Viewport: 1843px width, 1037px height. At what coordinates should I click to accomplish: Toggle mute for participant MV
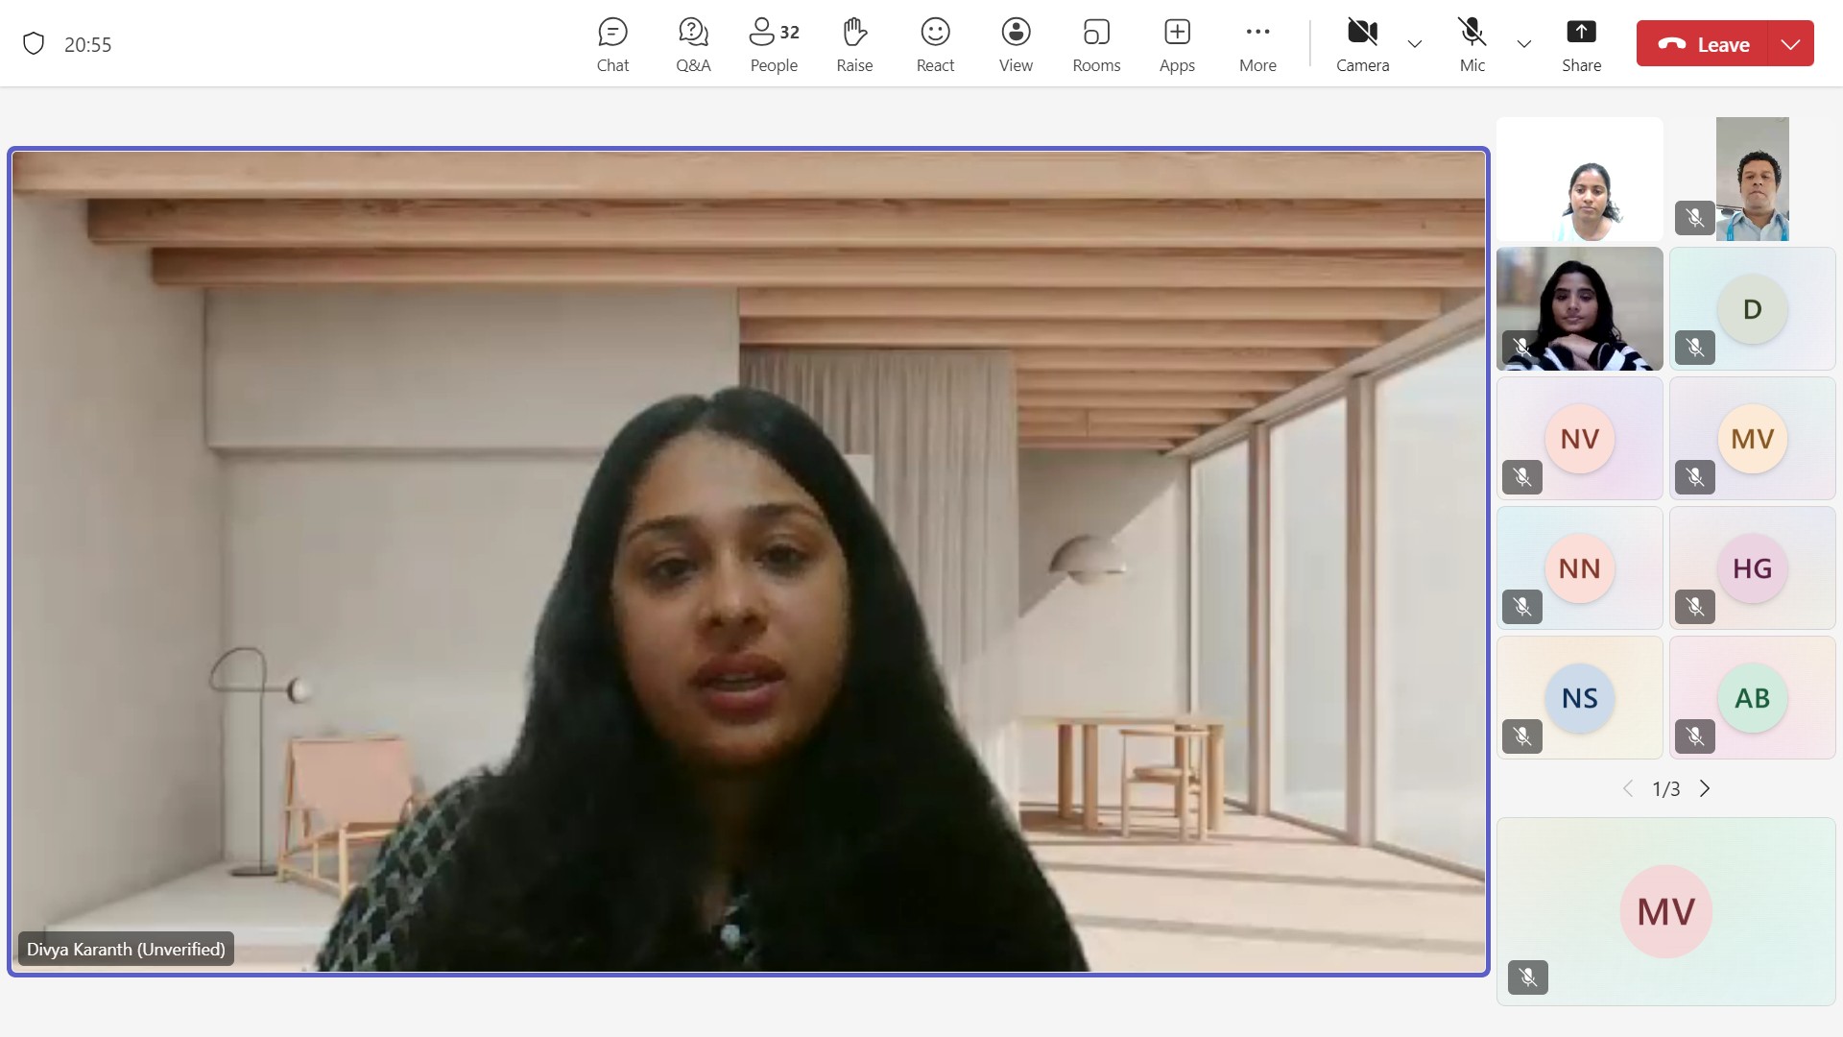tap(1692, 478)
